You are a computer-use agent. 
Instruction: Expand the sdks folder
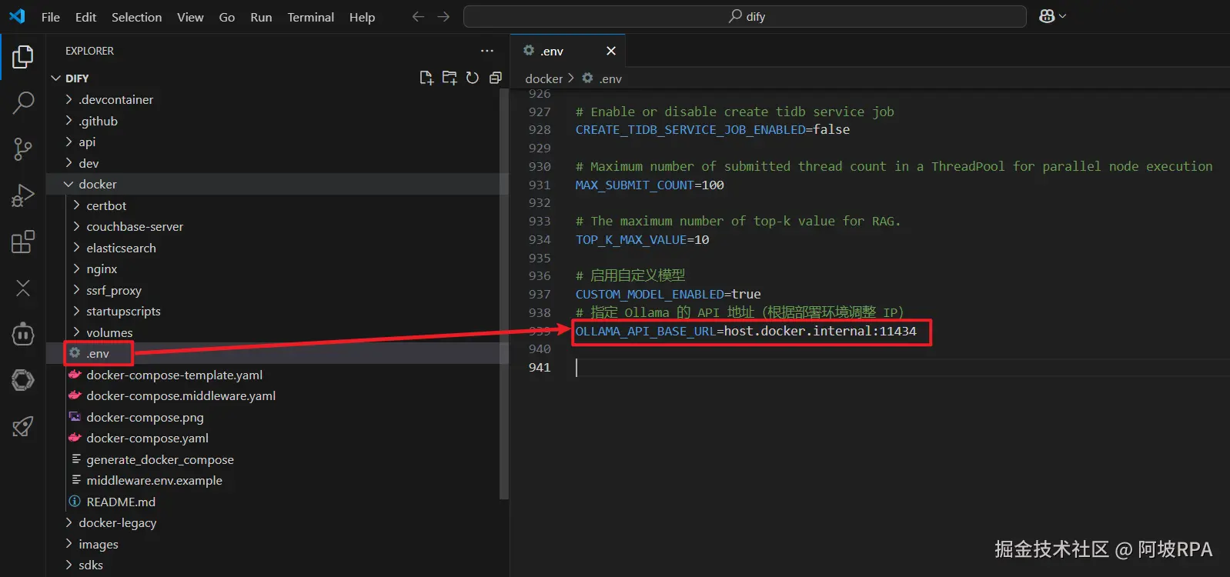[x=277, y=565]
